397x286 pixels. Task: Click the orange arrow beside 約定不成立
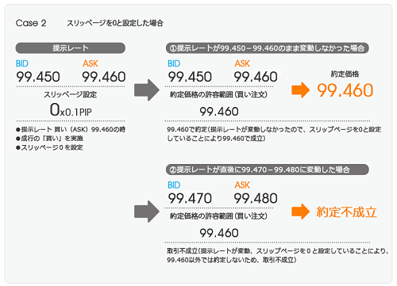point(300,212)
